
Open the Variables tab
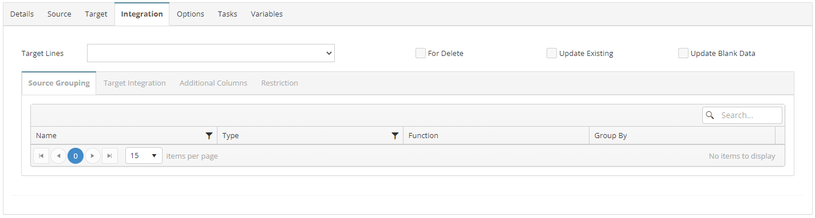pos(267,14)
